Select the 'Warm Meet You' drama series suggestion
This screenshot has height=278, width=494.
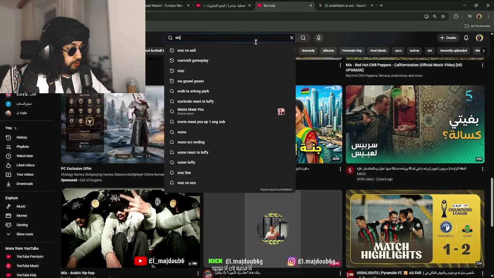230,112
